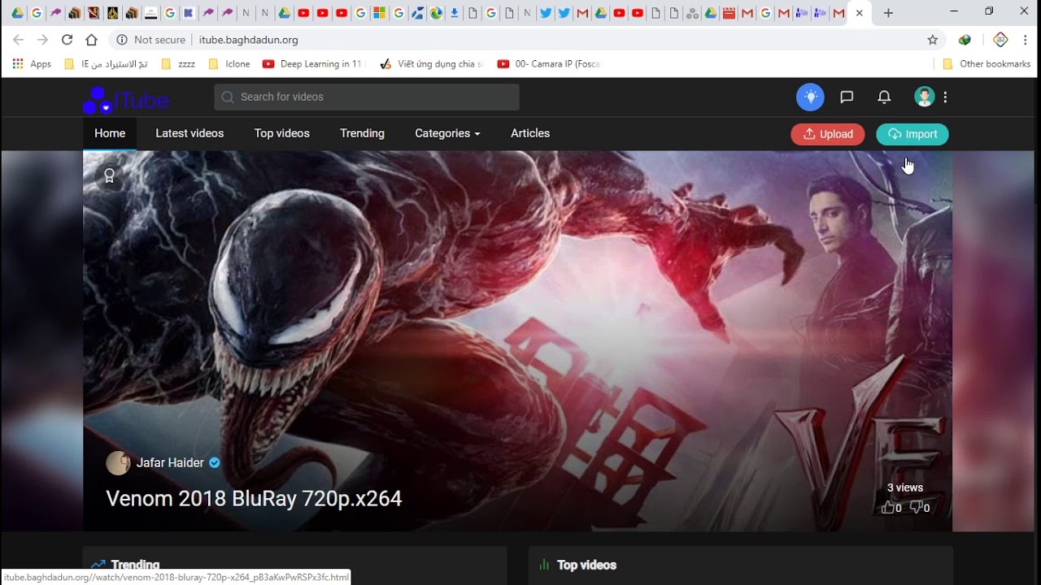Click the red Upload button

828,134
